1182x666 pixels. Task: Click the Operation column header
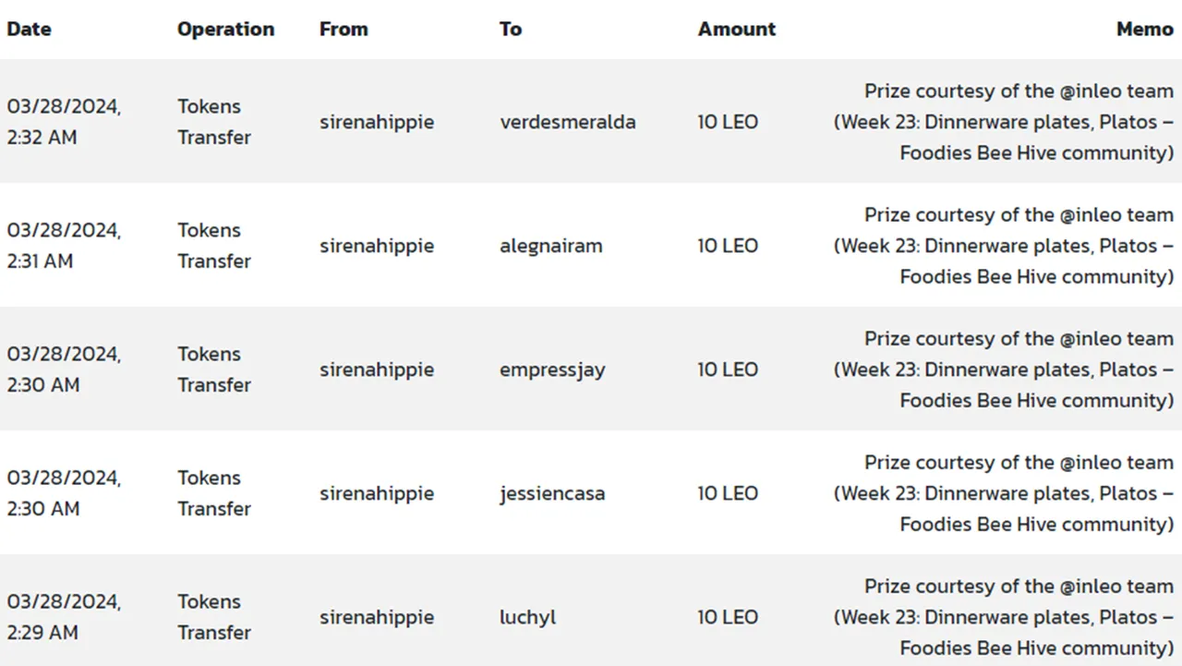click(226, 29)
